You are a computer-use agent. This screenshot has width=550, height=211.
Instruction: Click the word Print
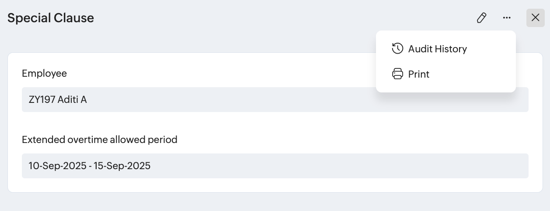coord(418,74)
